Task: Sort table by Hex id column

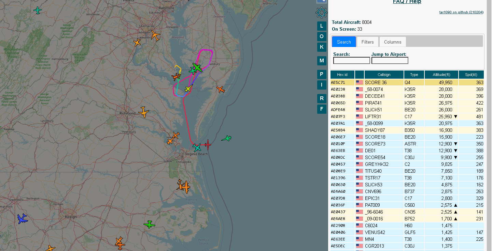Action: [x=342, y=75]
